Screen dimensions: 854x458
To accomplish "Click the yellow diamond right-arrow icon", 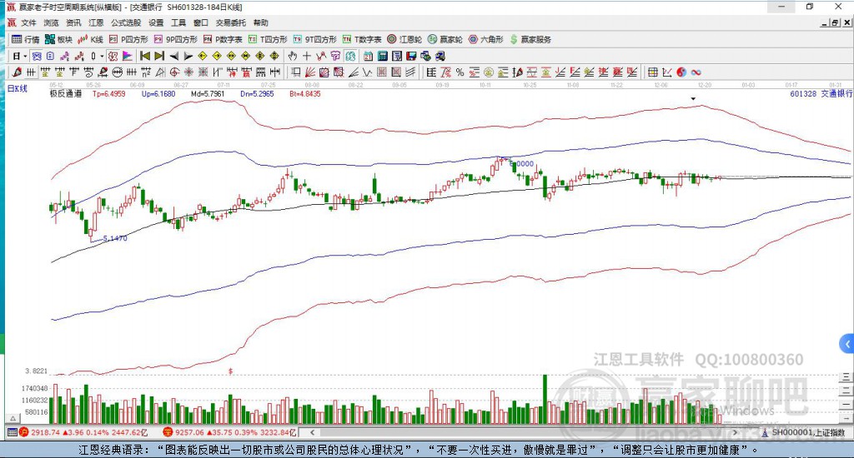I will click(217, 56).
